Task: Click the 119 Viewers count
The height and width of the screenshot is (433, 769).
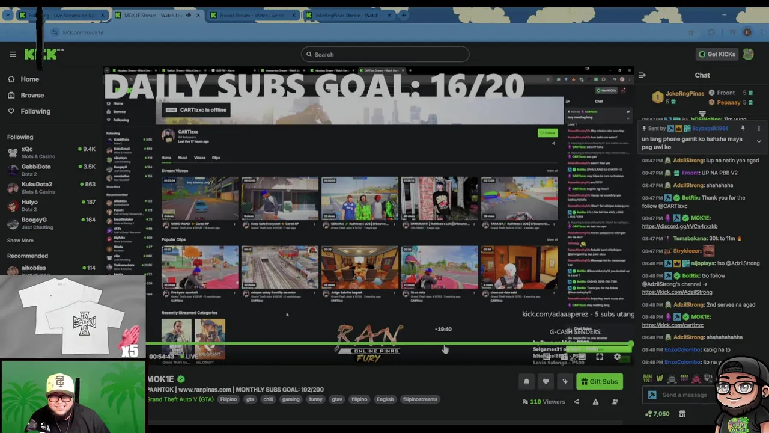Action: pos(544,402)
